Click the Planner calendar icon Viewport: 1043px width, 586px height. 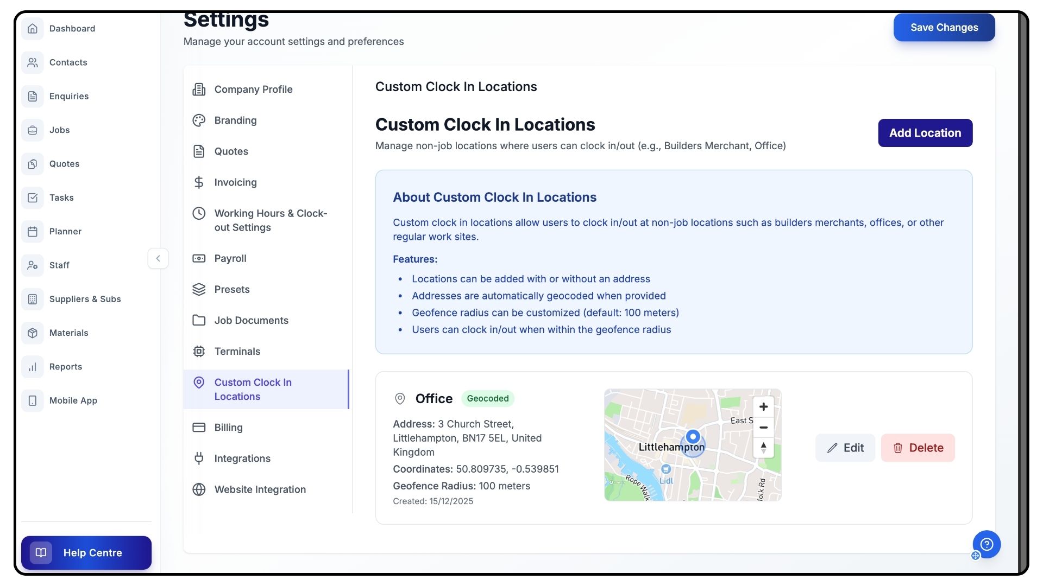click(x=33, y=232)
